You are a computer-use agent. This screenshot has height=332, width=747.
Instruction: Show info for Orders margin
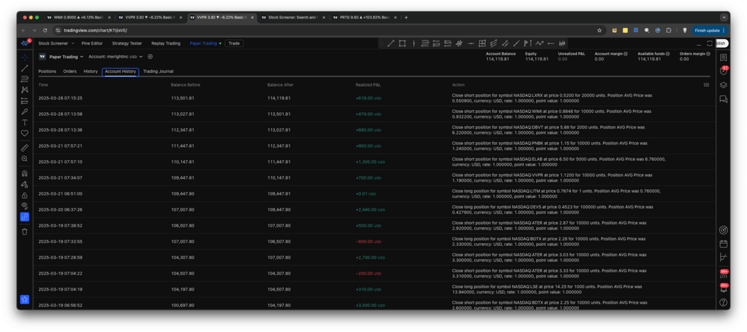click(709, 54)
